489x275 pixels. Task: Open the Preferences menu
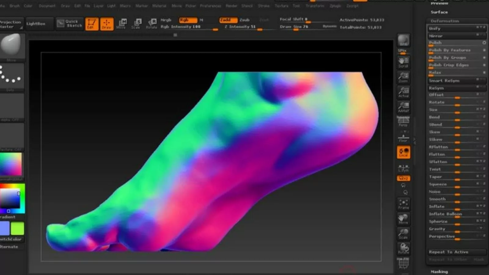(x=210, y=6)
